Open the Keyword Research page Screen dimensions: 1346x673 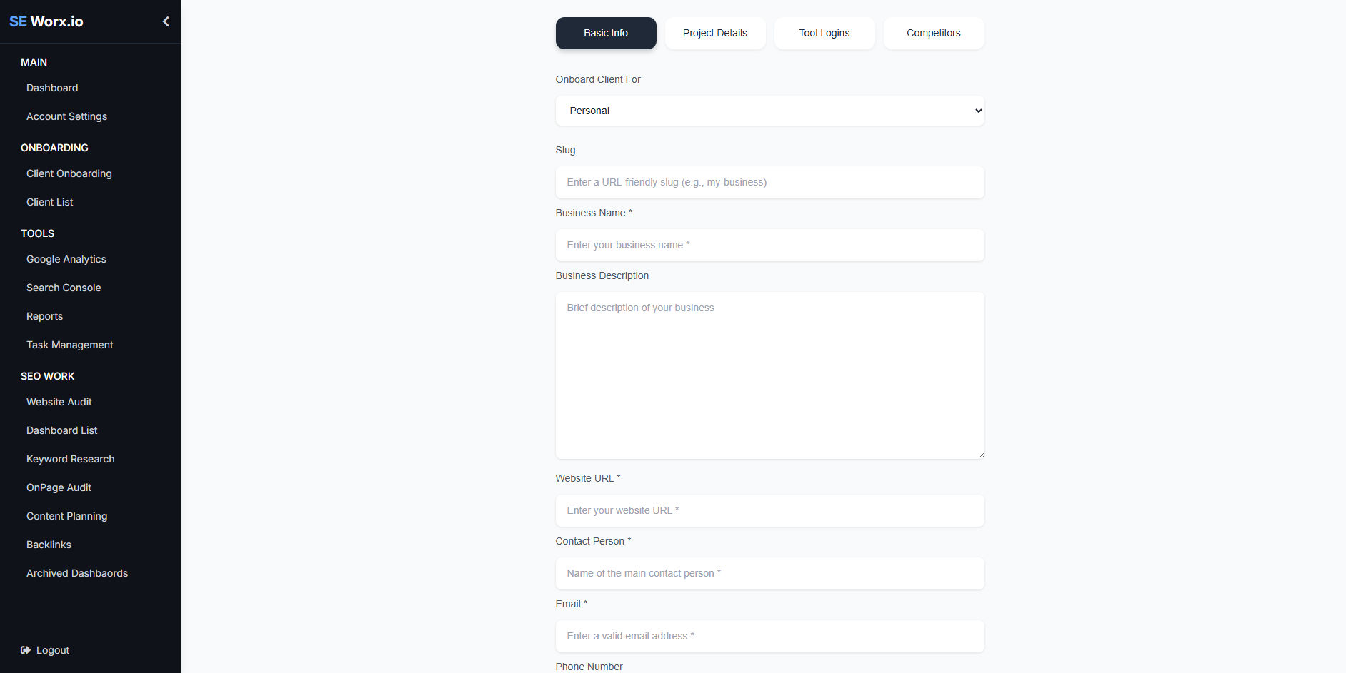tap(71, 459)
